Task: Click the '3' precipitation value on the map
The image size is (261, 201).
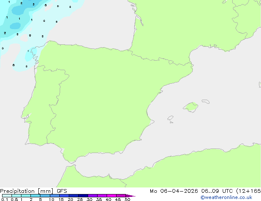Action: pos(33,5)
